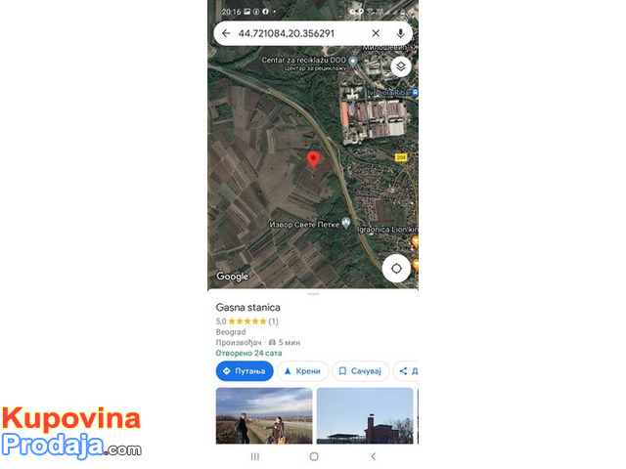Open photo of two people in field

pos(264,415)
